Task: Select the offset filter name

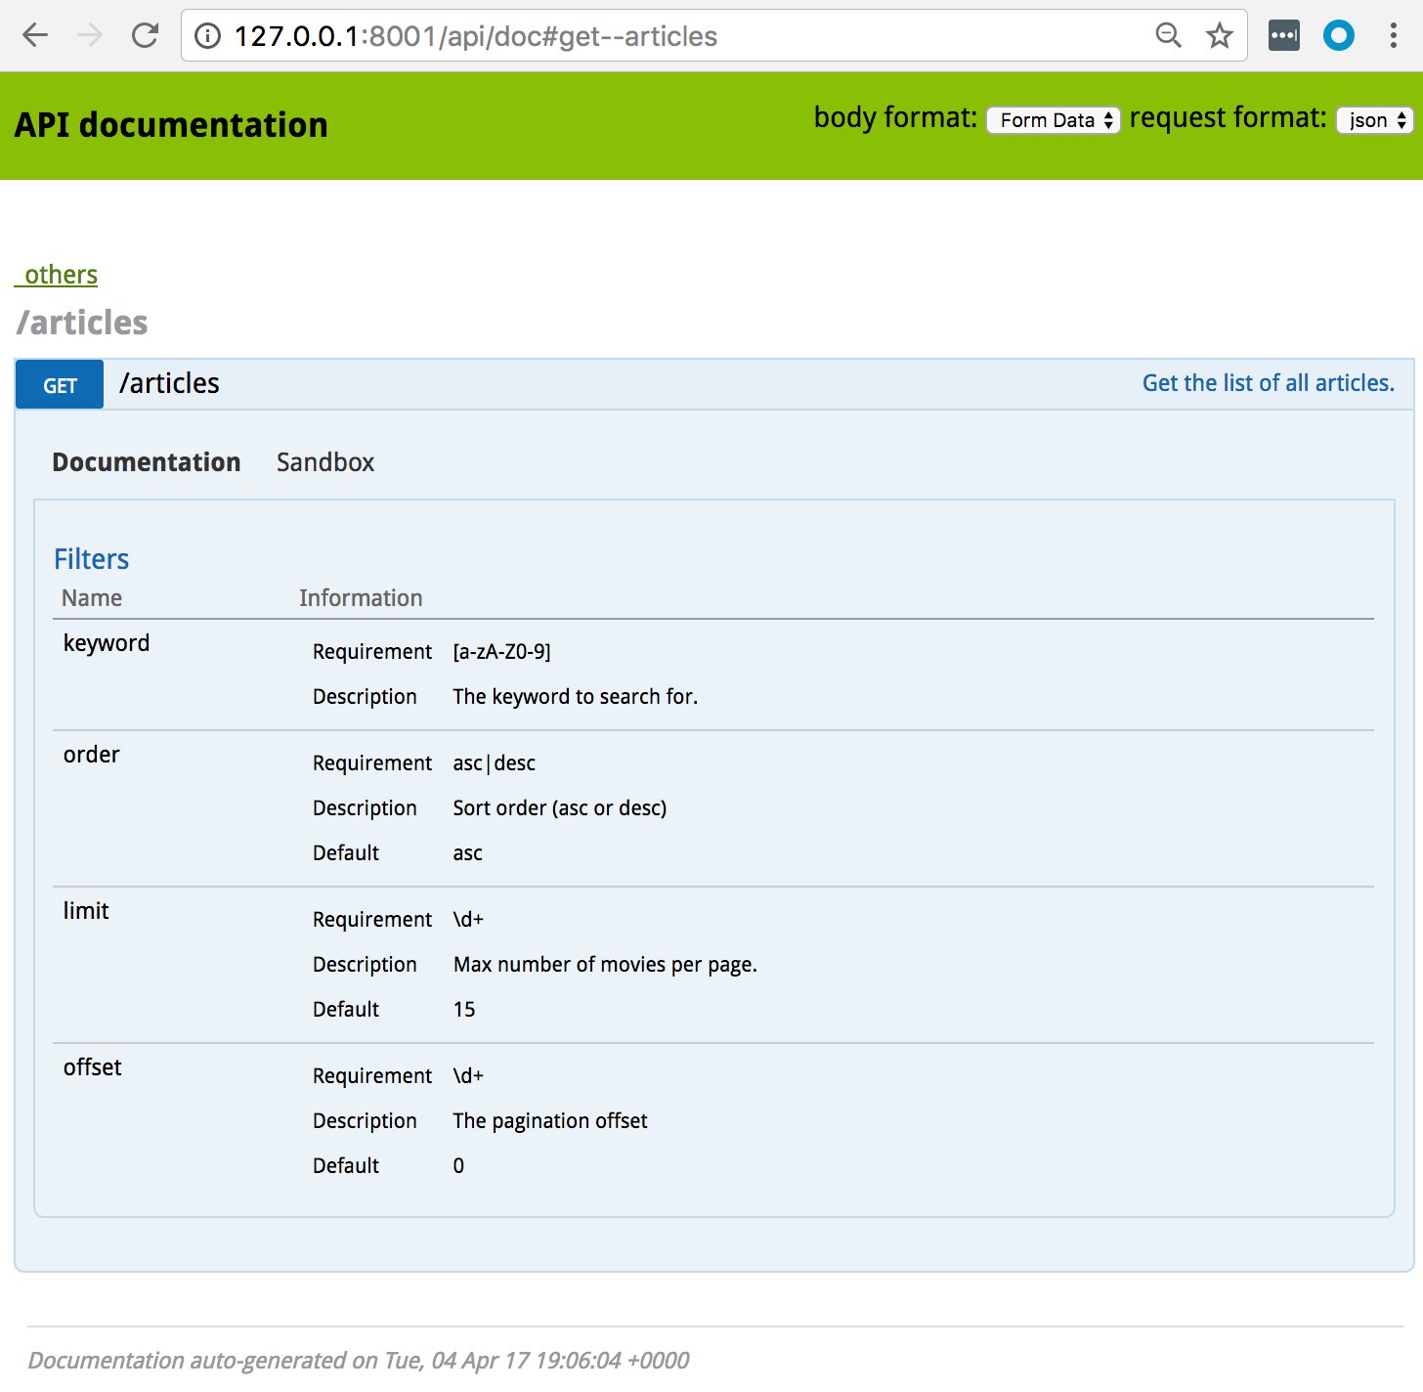Action: pos(93,1067)
